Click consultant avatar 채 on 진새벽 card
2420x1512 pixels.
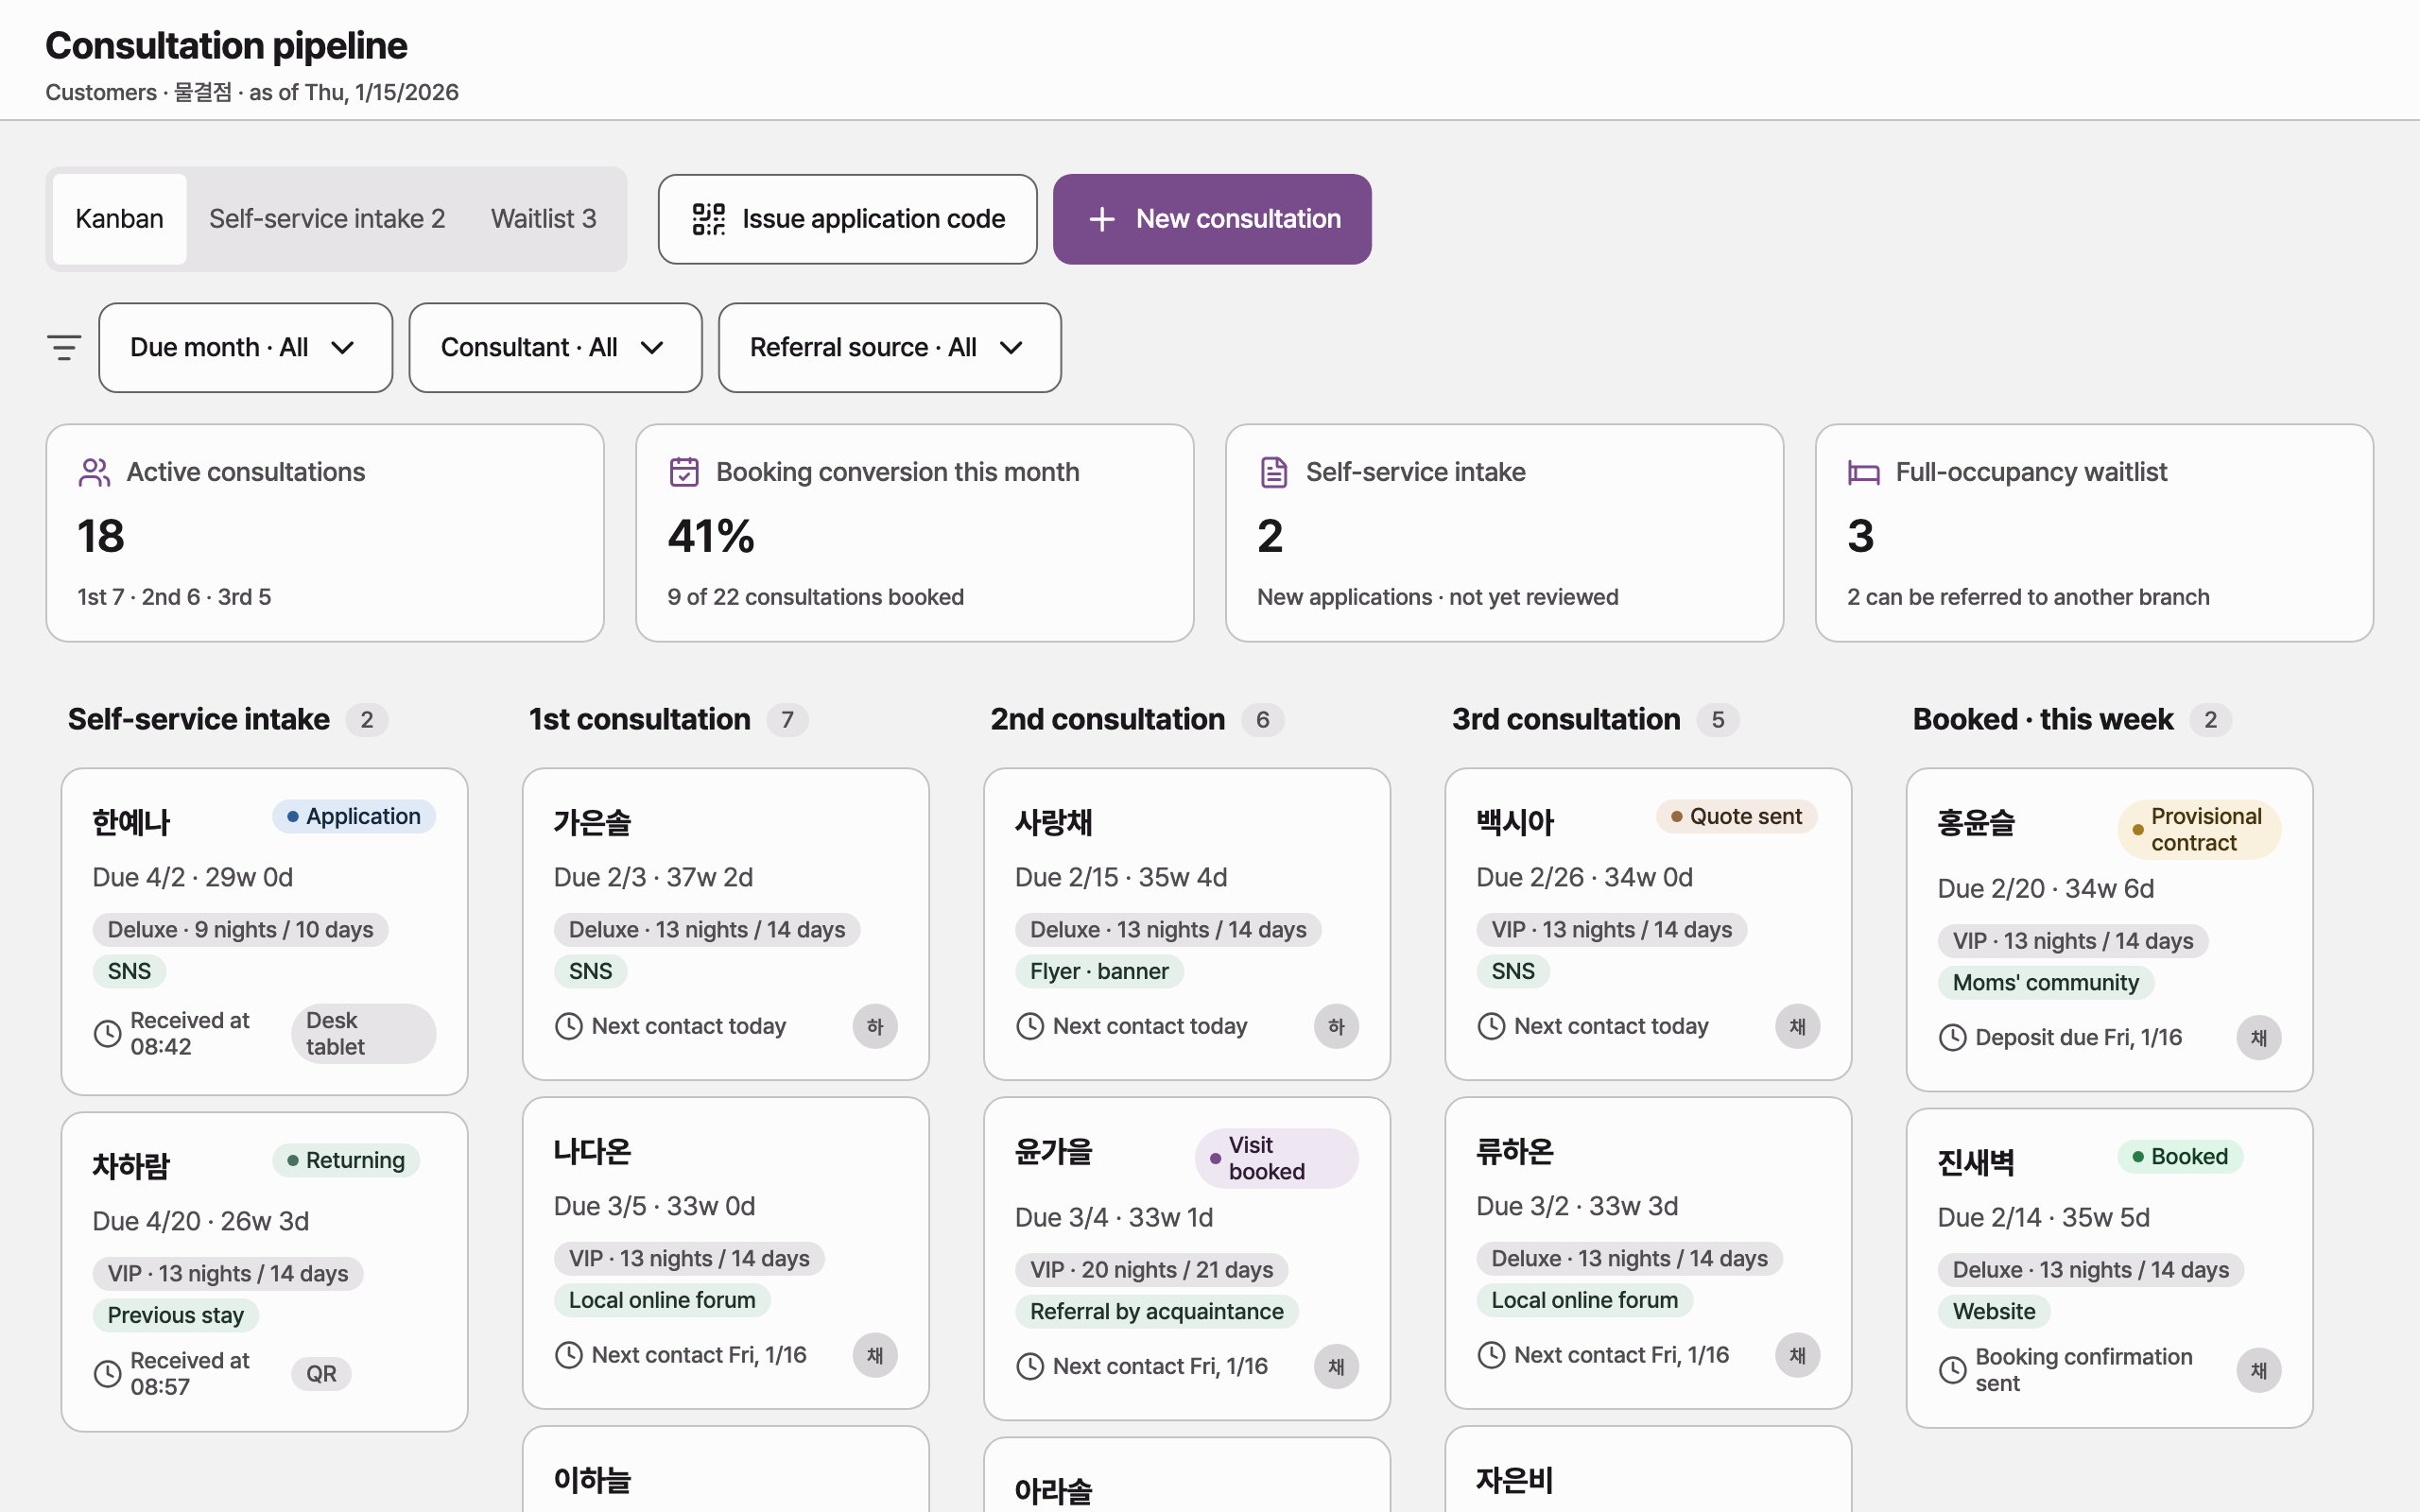pos(2259,1370)
